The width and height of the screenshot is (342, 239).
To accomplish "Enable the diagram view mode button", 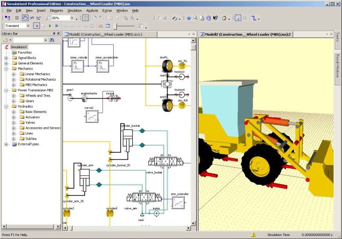I will tap(25, 18).
